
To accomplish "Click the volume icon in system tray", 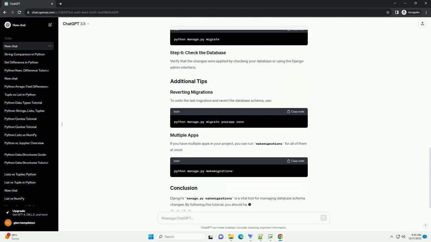I will coord(403,237).
